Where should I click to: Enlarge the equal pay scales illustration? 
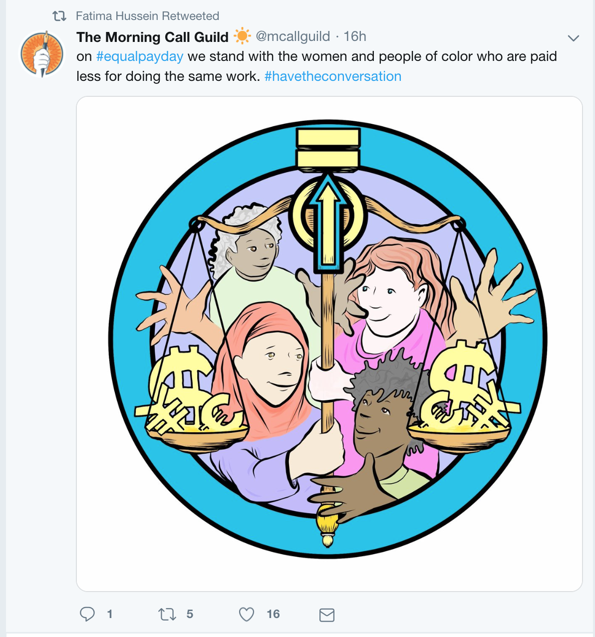click(329, 343)
